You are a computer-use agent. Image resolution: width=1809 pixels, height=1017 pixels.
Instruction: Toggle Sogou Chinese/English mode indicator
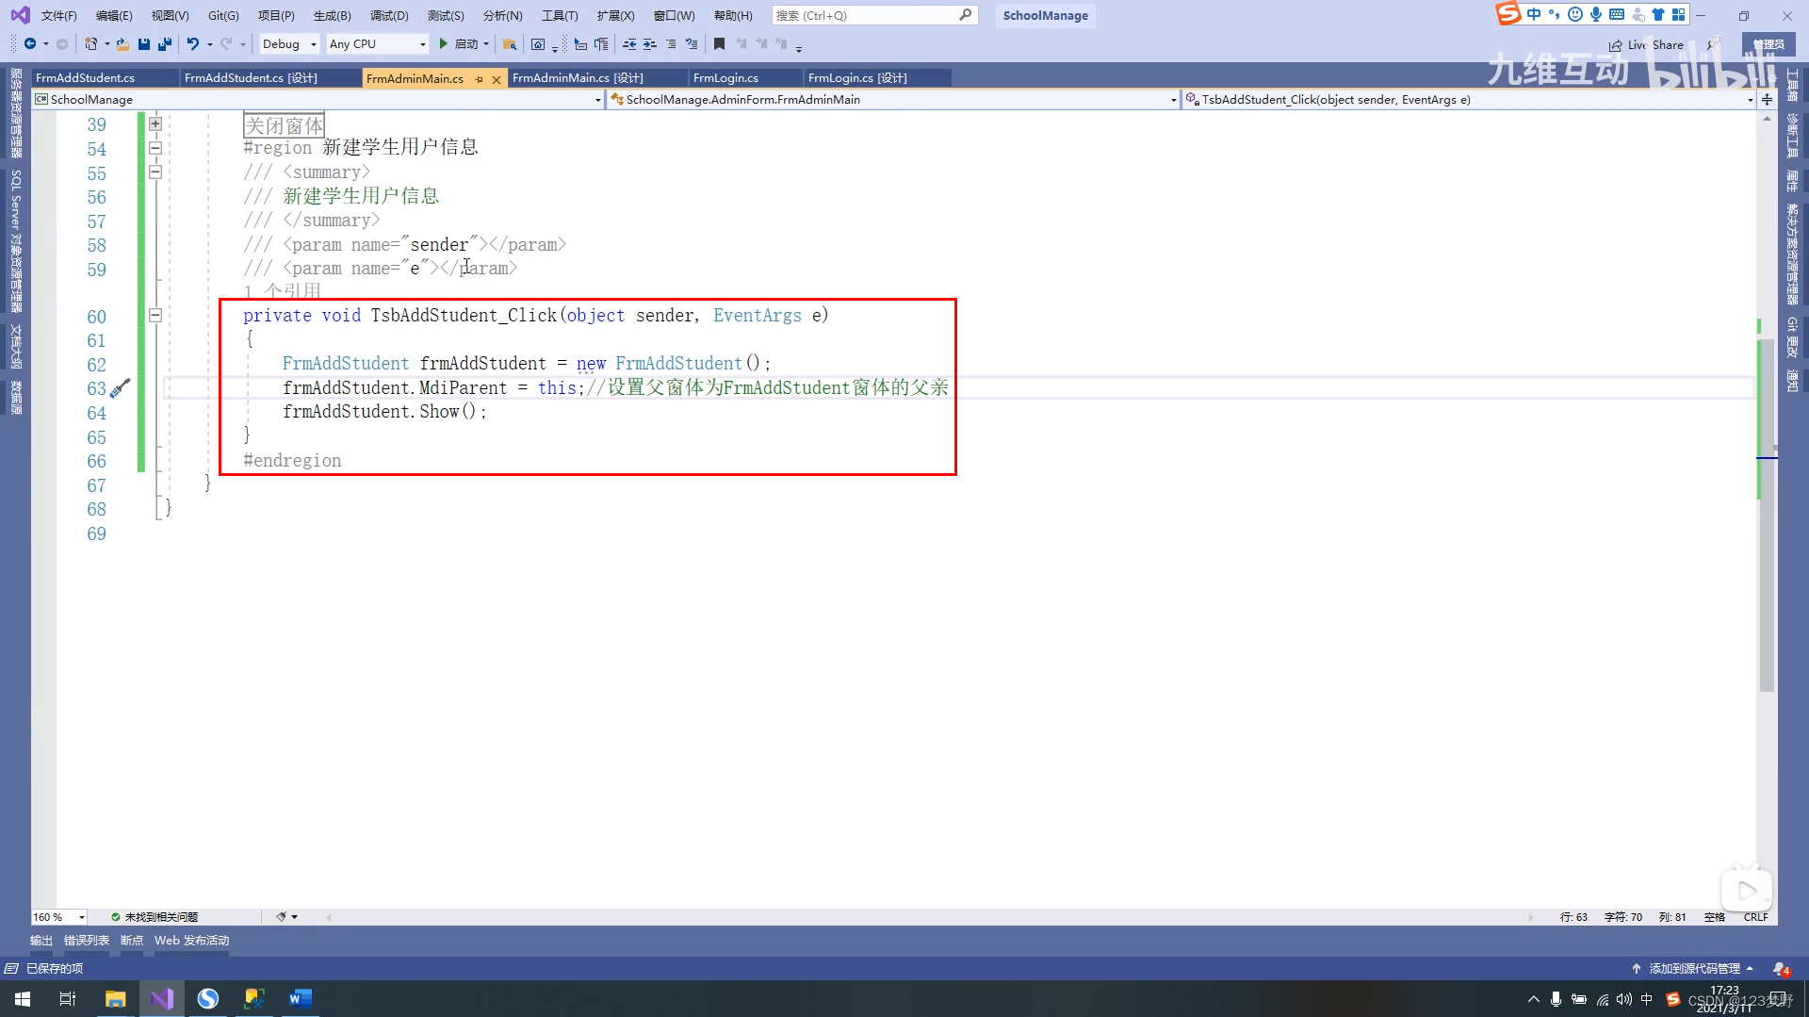1534,14
